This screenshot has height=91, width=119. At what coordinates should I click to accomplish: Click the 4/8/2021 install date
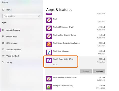pos(101,54)
